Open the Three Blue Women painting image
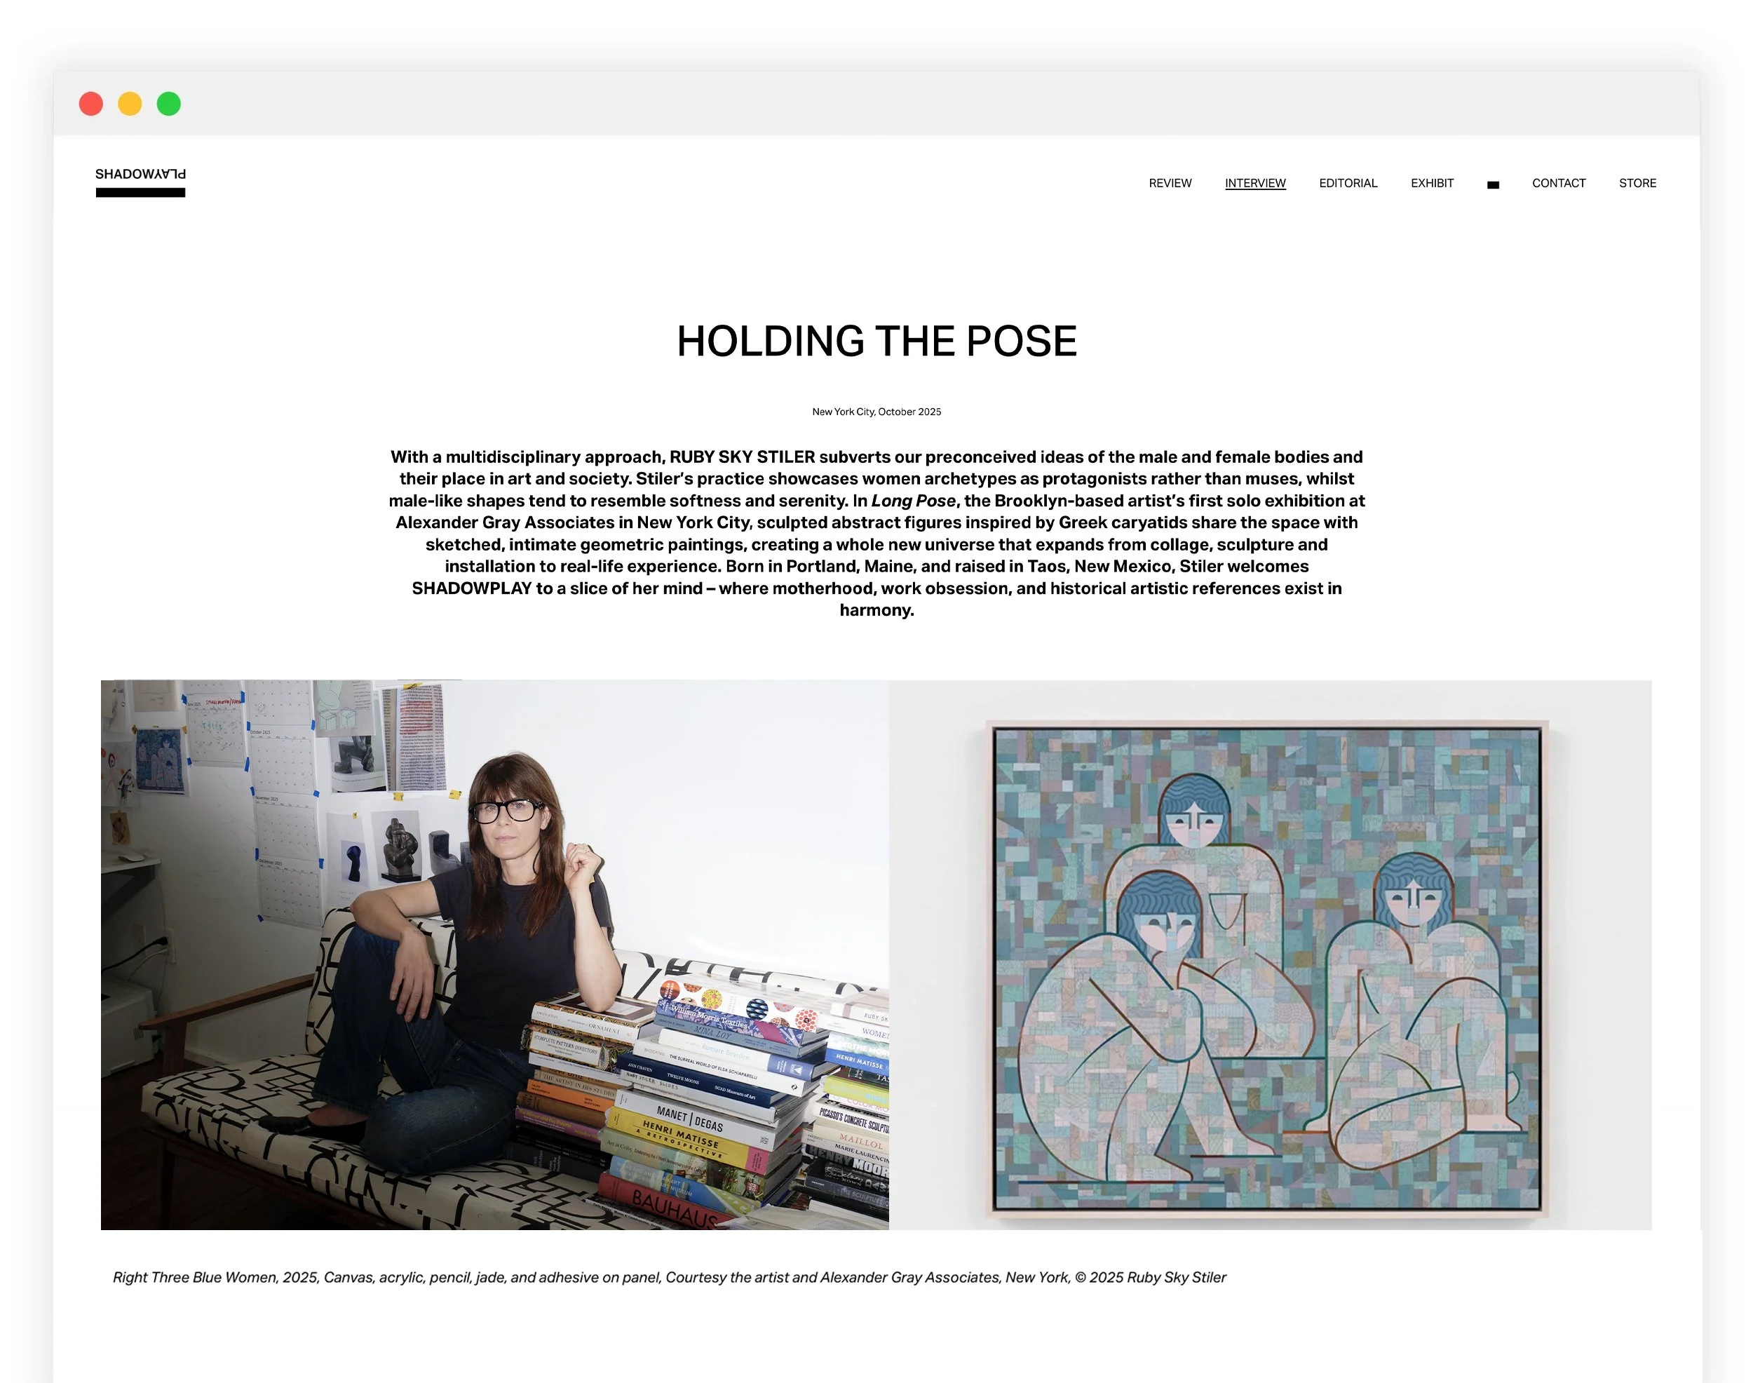Screen dimensions: 1753x1383 (x=1270, y=954)
